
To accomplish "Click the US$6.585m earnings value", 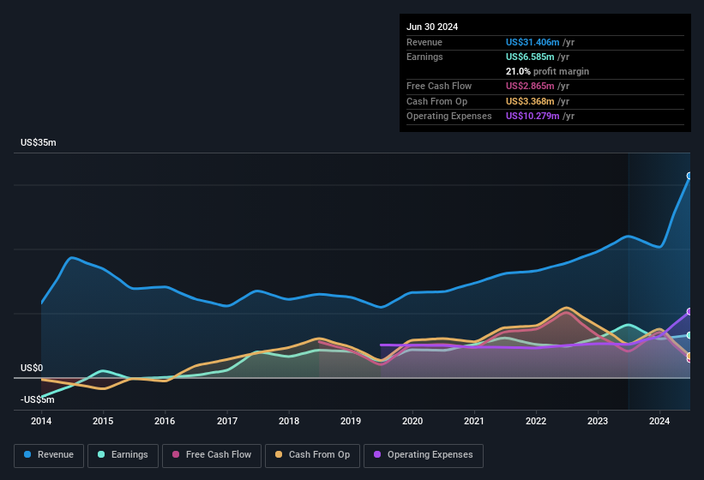I will pyautogui.click(x=530, y=57).
